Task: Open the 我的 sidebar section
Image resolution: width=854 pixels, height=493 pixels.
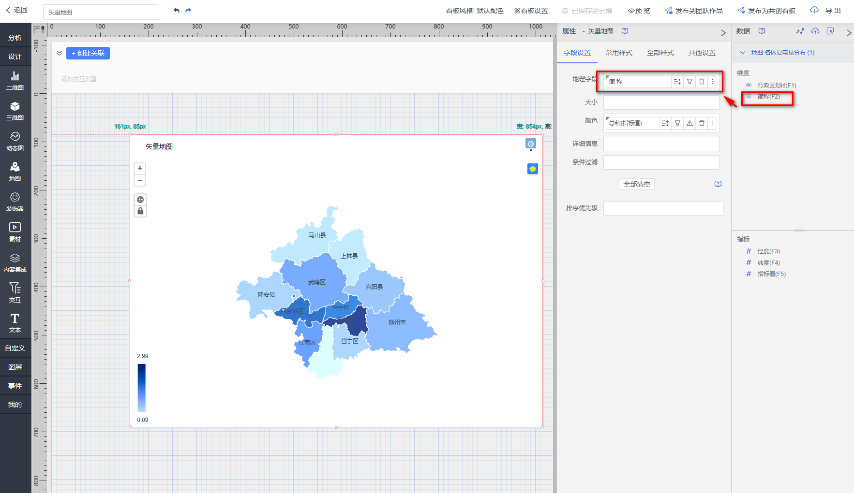Action: tap(15, 405)
